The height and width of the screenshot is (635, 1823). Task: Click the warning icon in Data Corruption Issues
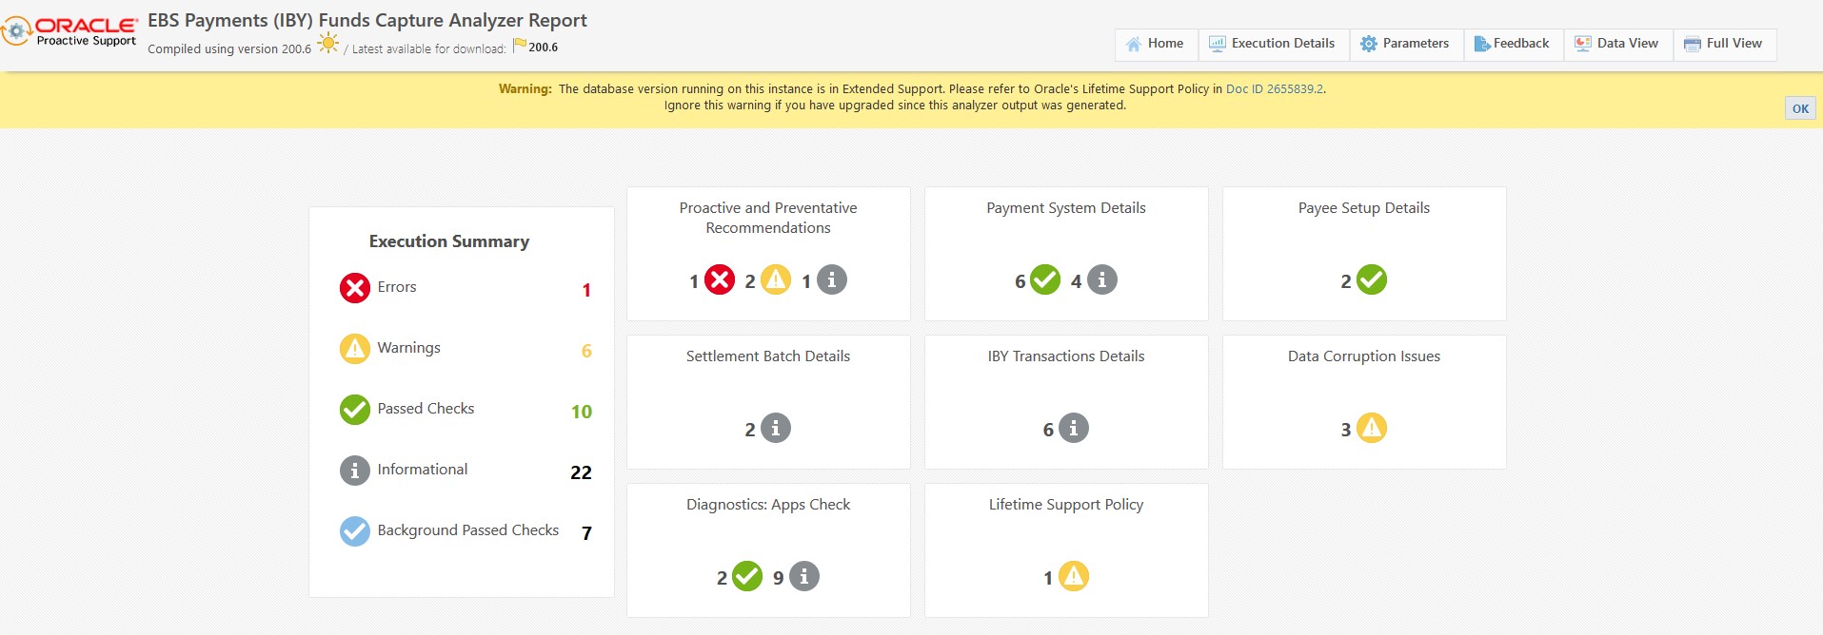[x=1371, y=429]
